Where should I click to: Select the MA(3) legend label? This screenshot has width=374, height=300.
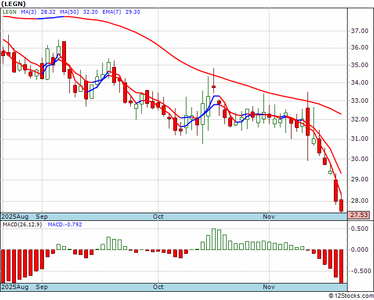[x=29, y=12]
